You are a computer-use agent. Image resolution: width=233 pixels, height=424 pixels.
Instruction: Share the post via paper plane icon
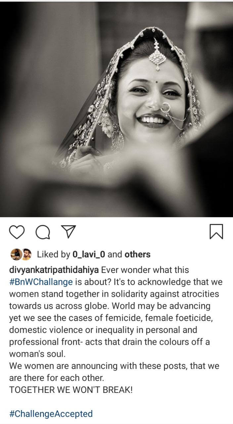(69, 232)
